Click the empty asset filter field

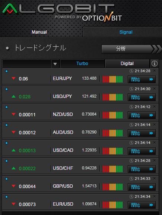click(27, 64)
